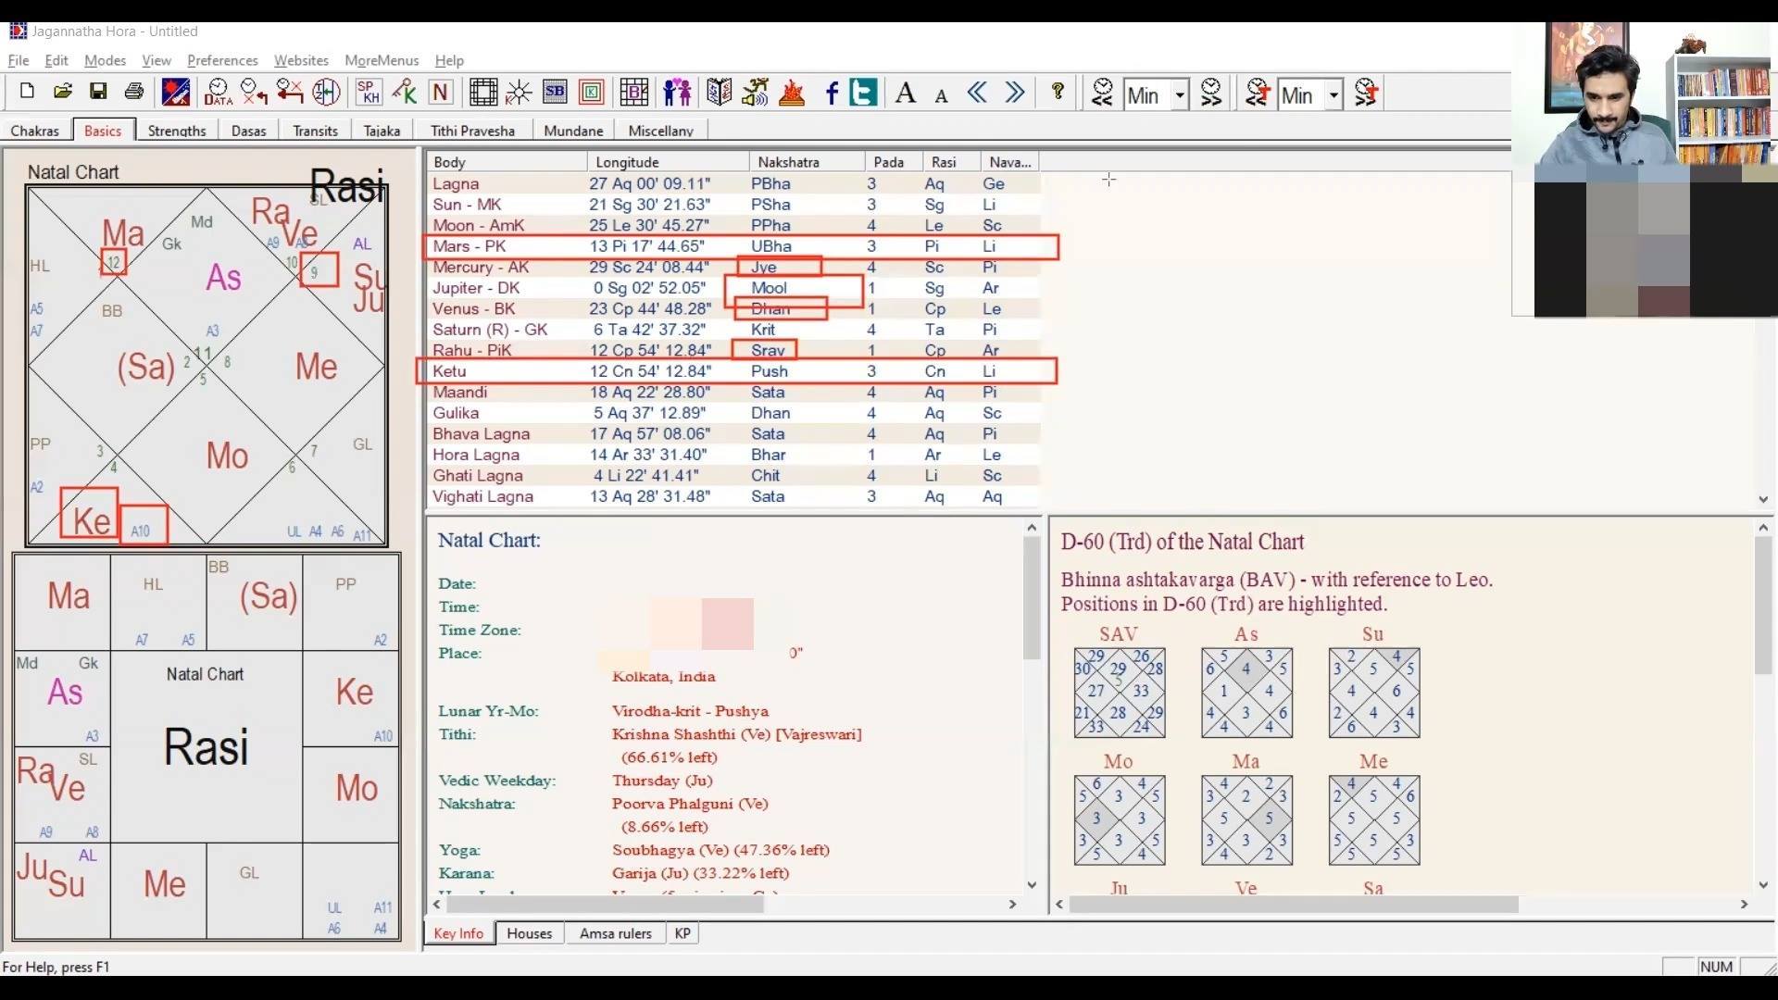Click the Body column header

coord(507,162)
